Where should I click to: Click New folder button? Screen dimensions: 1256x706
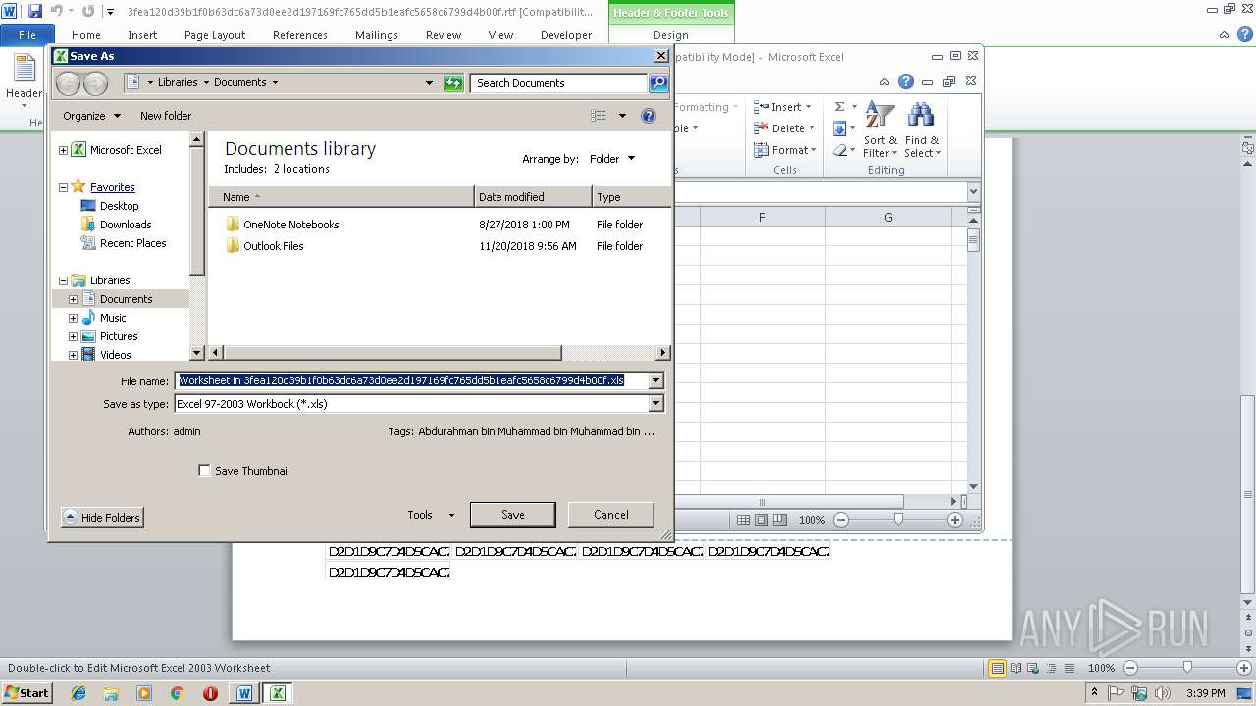click(x=166, y=116)
